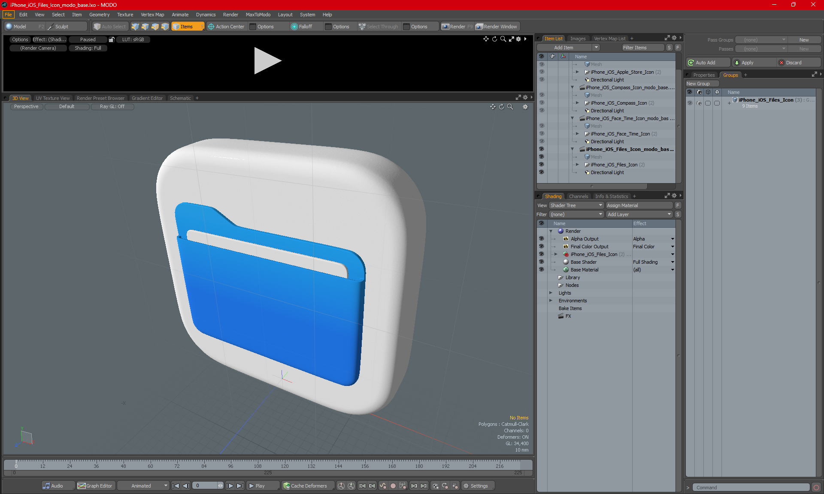Collapse iPhone_iOS_Compass_Icon_modo_base scene
This screenshot has width=824, height=494.
coord(572,87)
